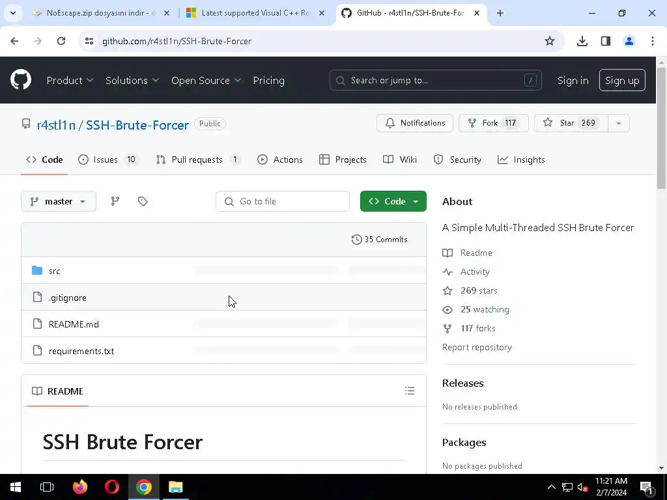Open the master branch dropdown
Screen dimensions: 667x500
58,201
